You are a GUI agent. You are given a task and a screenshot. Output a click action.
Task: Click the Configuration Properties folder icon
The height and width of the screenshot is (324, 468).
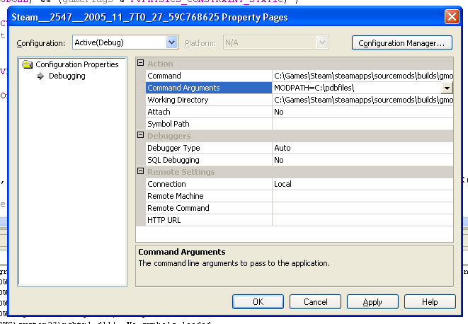[x=28, y=64]
